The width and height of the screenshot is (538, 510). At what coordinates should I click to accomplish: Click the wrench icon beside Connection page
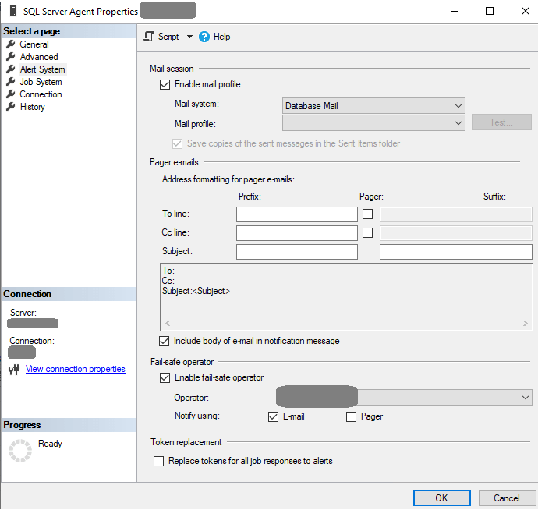pos(11,94)
